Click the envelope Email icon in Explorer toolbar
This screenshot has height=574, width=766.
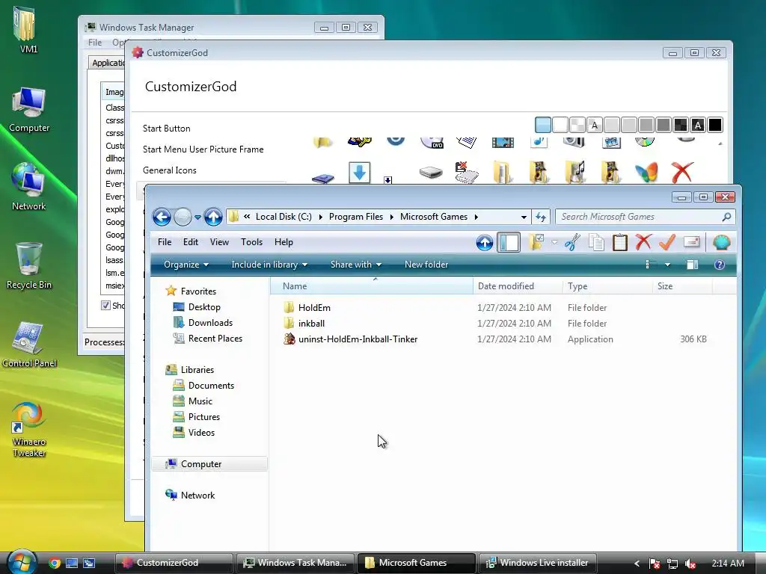[691, 242]
